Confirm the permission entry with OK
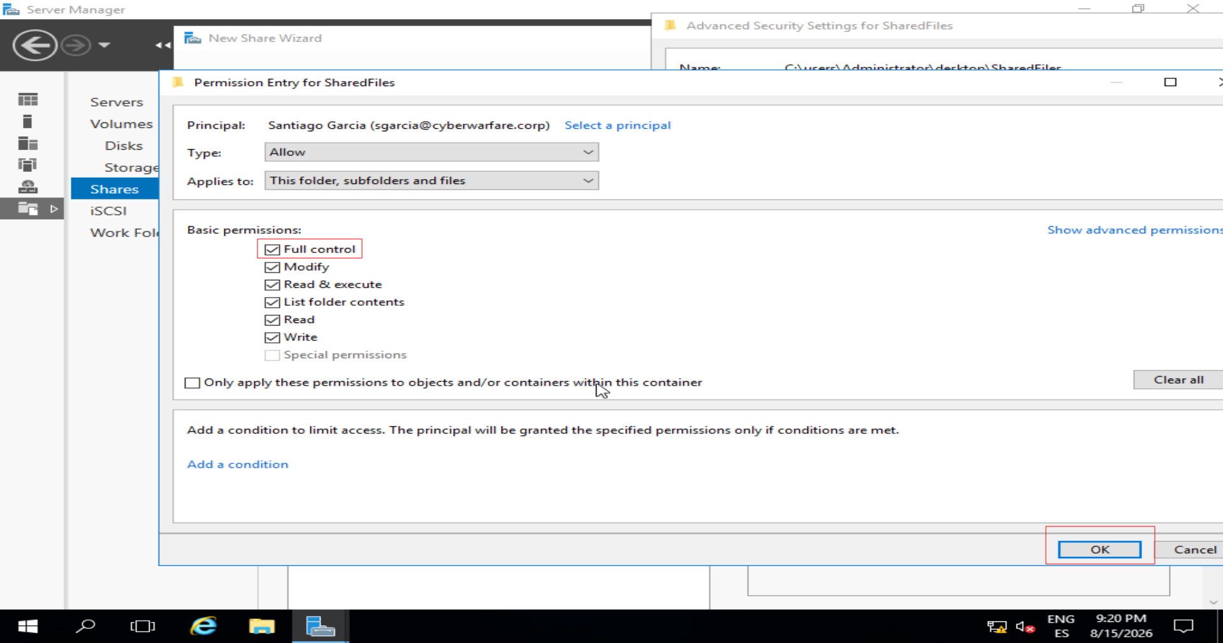 [x=1099, y=549]
